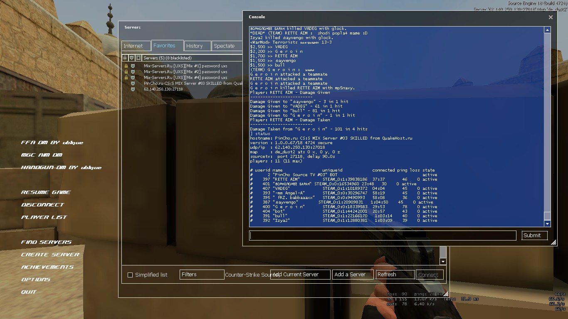
Task: Click Add Current Server button
Action: click(x=300, y=275)
